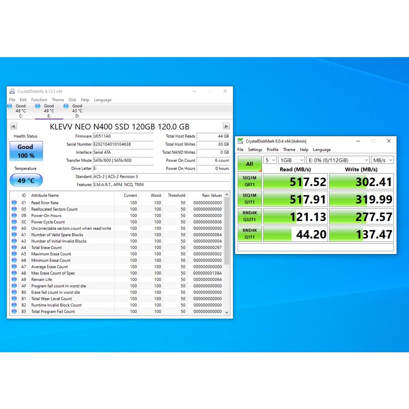
Task: Click the CrystalDiskInfo title bar icon
Action: (12, 91)
